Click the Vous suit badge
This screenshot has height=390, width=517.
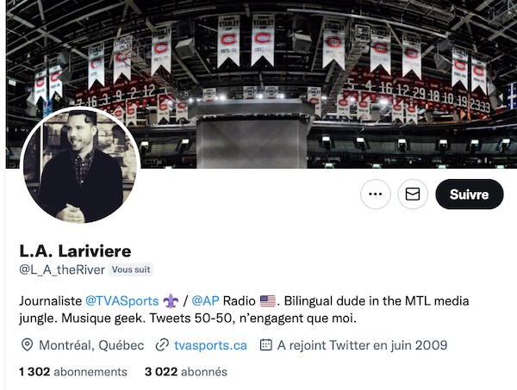[x=131, y=269]
